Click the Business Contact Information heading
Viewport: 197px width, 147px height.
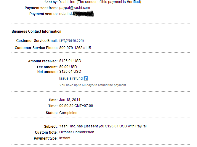pyautogui.click(x=36, y=31)
